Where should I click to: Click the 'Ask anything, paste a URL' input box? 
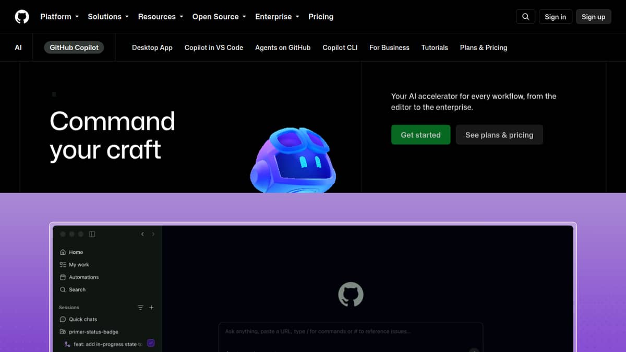click(x=351, y=337)
